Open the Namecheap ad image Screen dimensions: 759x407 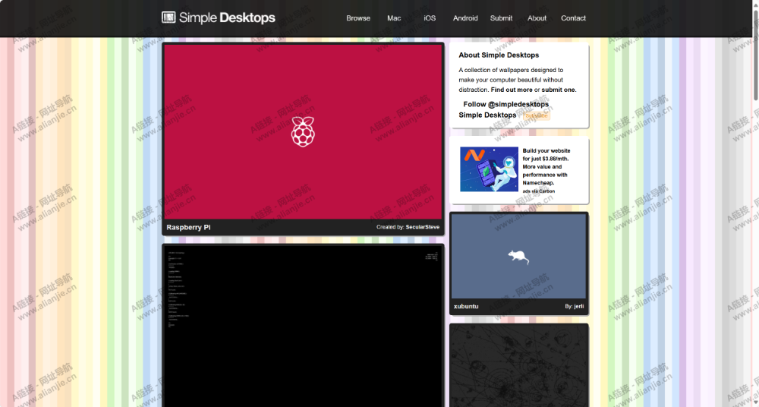click(489, 169)
